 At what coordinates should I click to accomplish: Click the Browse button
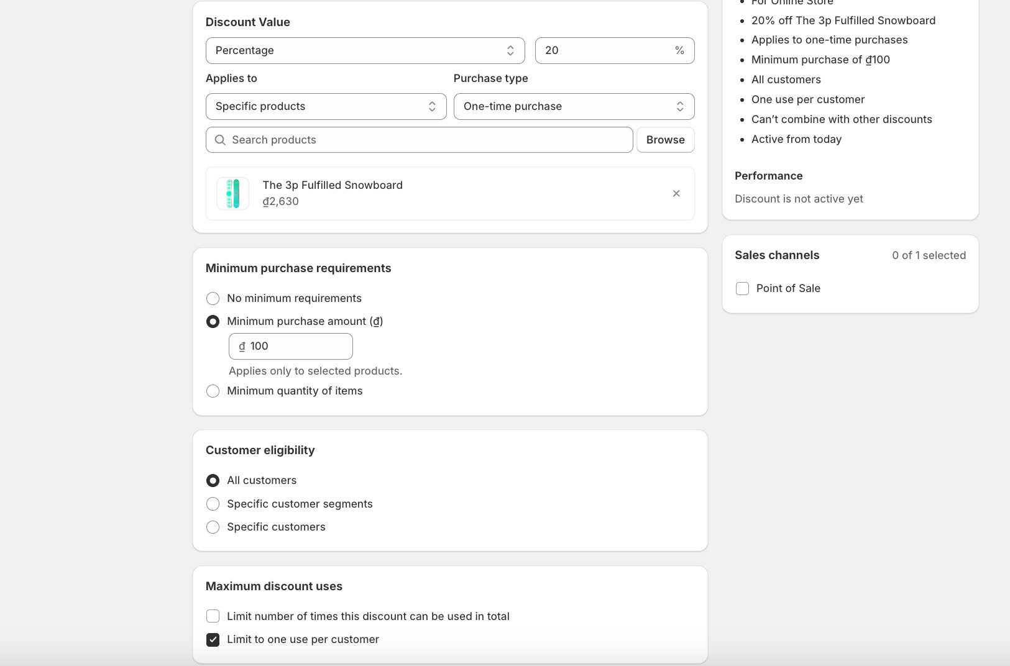point(665,140)
